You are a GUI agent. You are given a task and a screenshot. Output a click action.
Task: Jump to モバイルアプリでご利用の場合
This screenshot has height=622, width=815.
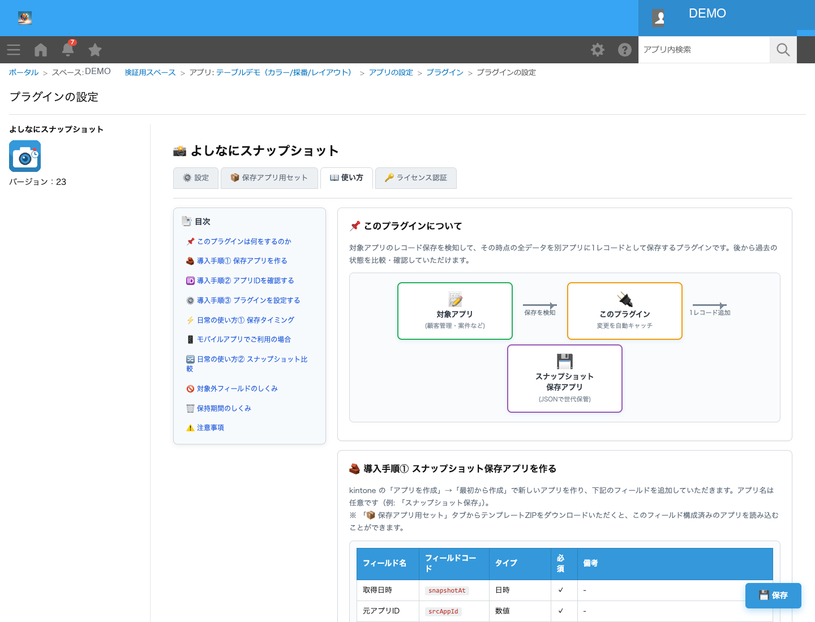point(239,339)
